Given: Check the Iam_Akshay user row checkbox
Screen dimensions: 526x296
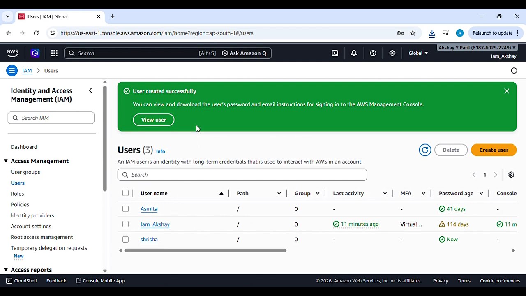Looking at the screenshot, I should (125, 224).
